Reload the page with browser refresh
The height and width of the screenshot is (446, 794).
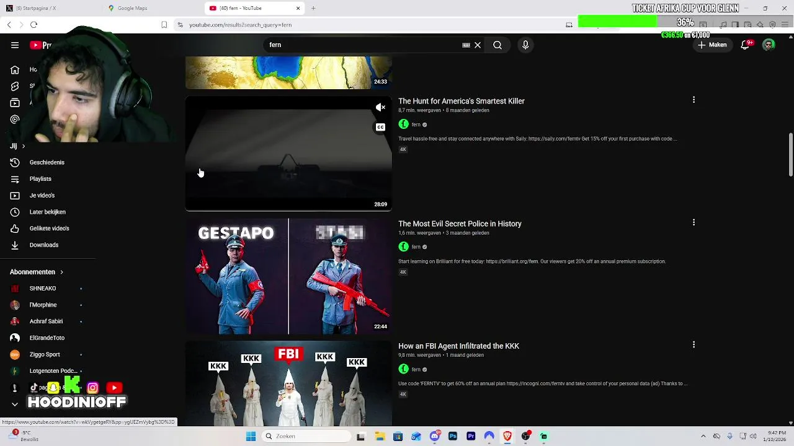point(33,25)
